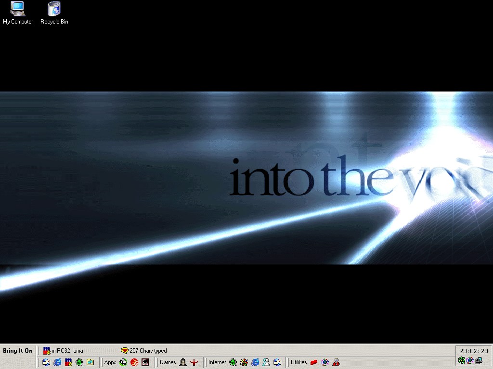Screen dimensions: 493x369
Task: Open the My Computer desktop icon
Action: [x=18, y=12]
